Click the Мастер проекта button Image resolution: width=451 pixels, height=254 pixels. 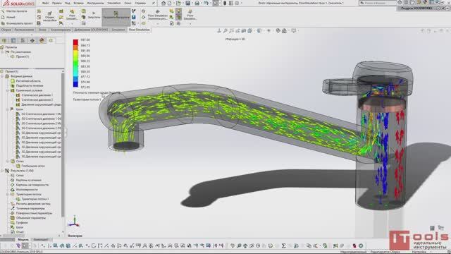coord(14,11)
